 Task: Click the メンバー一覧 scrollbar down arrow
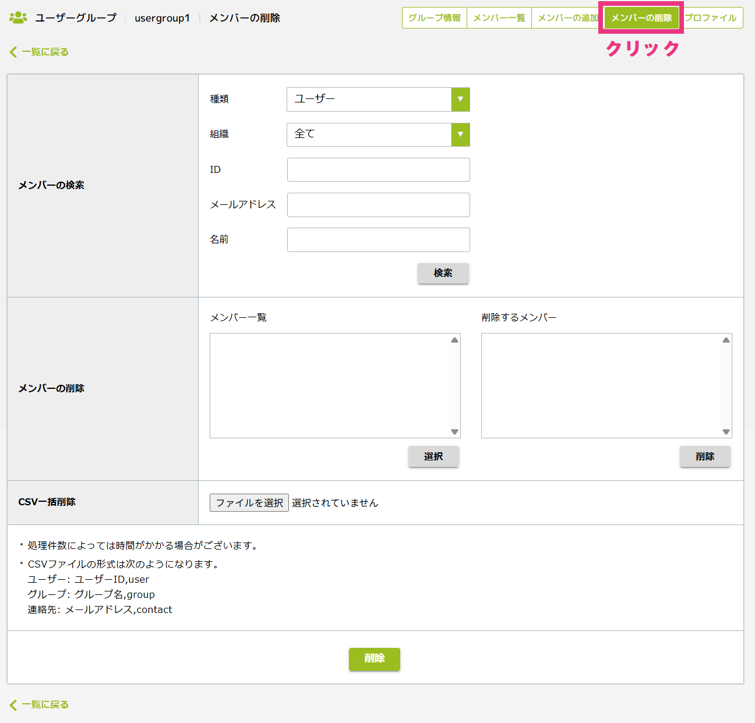pos(455,432)
